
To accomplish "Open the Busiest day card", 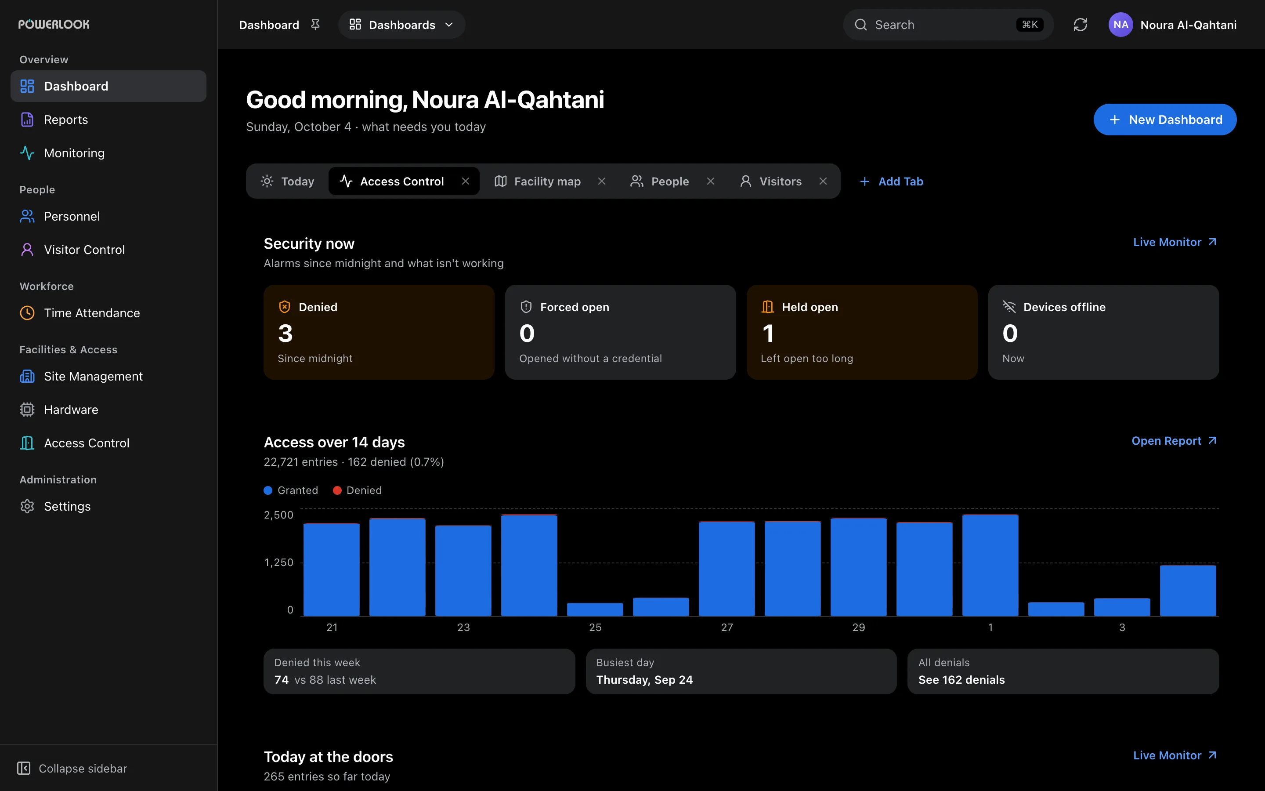I will (741, 672).
